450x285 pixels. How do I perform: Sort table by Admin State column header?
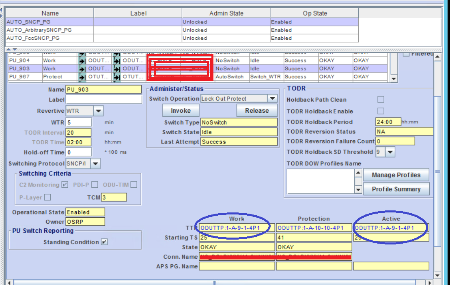coord(226,13)
